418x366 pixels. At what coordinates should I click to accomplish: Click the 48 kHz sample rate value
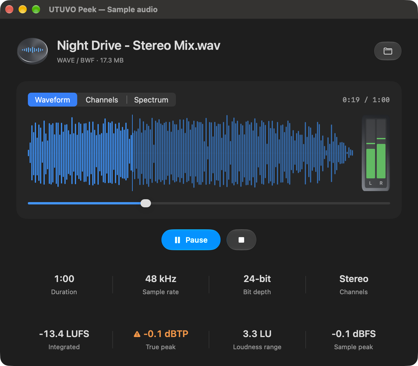coord(161,279)
